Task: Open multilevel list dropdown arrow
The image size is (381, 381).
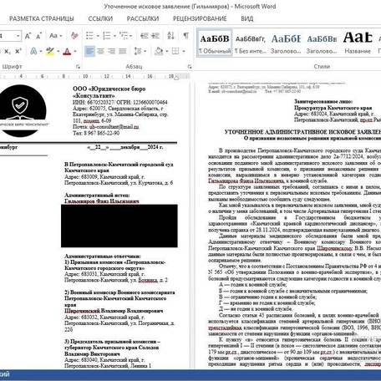Action: tap(130, 36)
